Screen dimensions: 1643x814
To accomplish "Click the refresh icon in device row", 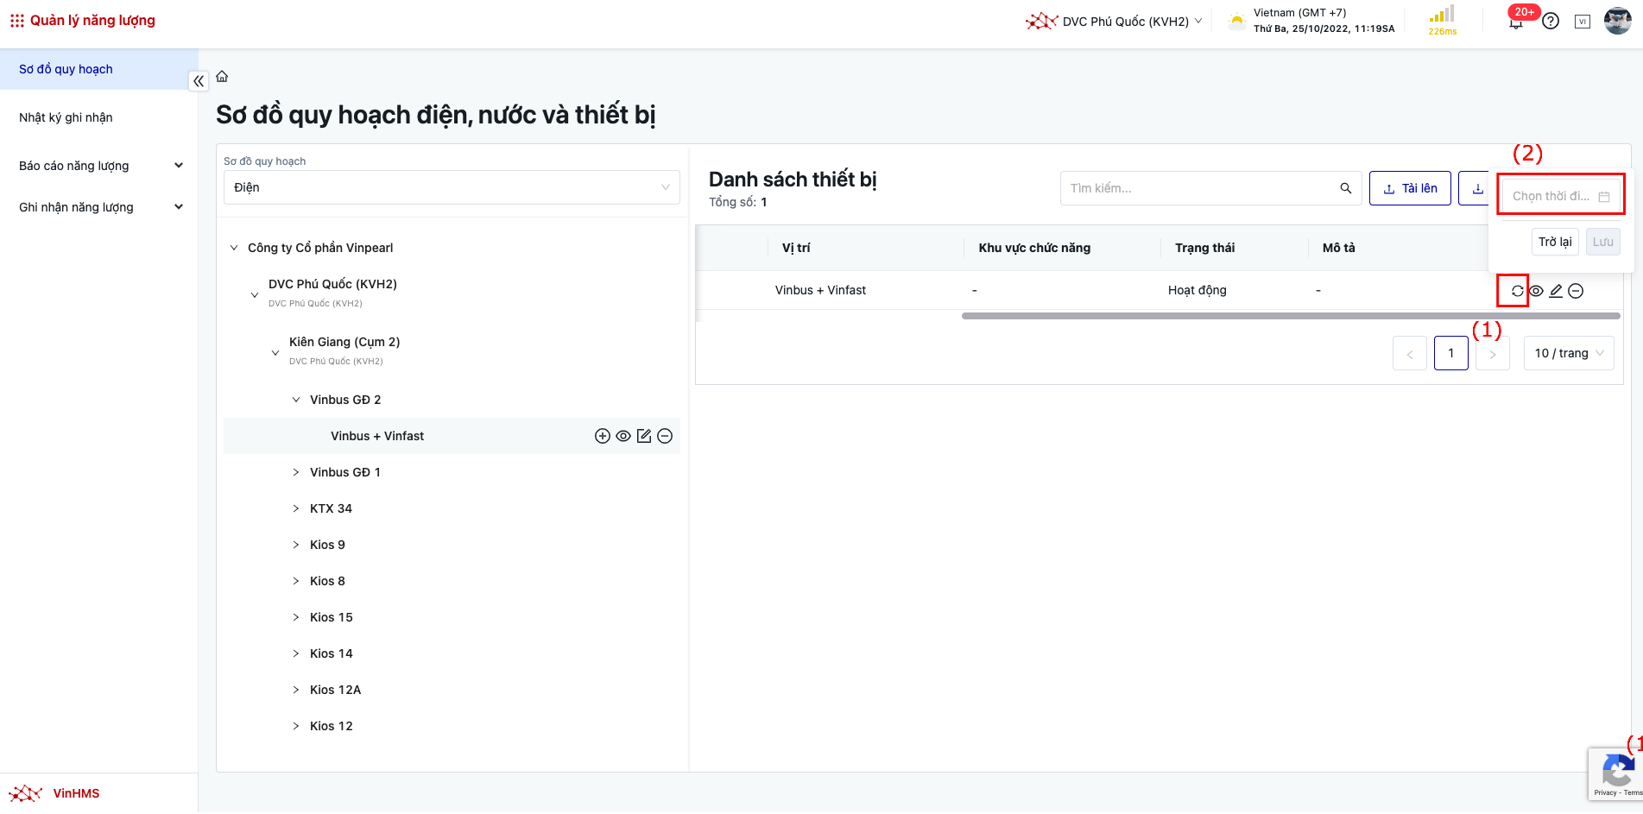I will click(1517, 291).
